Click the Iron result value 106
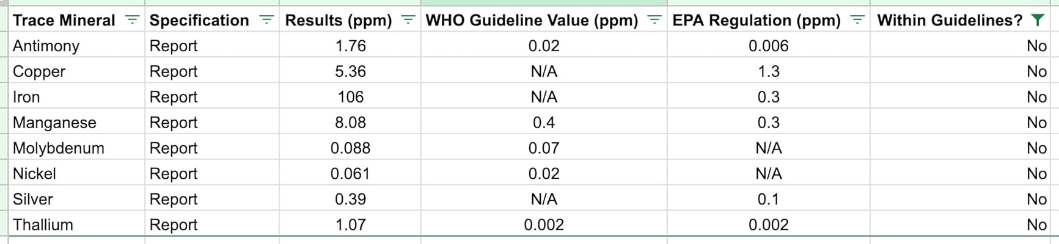The width and height of the screenshot is (1059, 244). click(x=350, y=97)
